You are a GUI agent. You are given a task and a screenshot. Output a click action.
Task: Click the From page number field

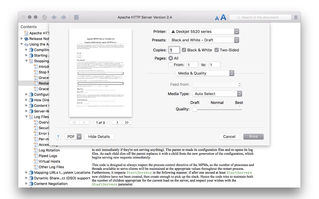192,65
